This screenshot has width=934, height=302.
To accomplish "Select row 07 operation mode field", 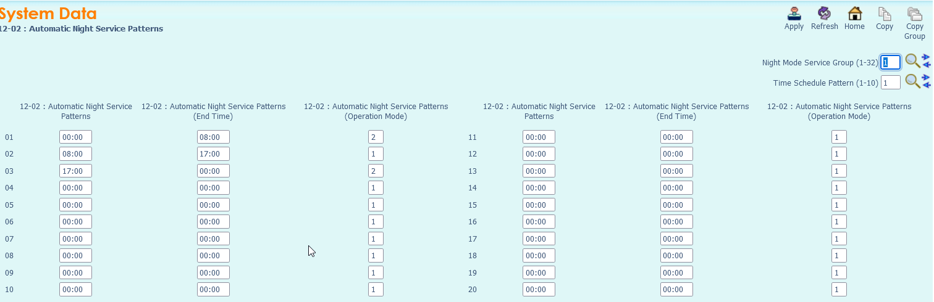I will click(x=376, y=239).
